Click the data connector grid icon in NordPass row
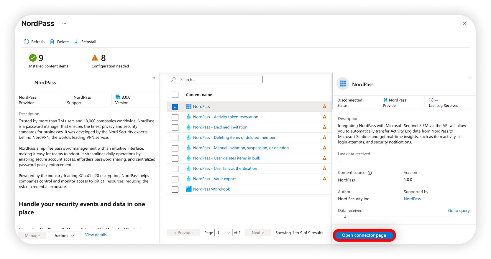Viewport: 491px width, 259px height. (x=189, y=107)
